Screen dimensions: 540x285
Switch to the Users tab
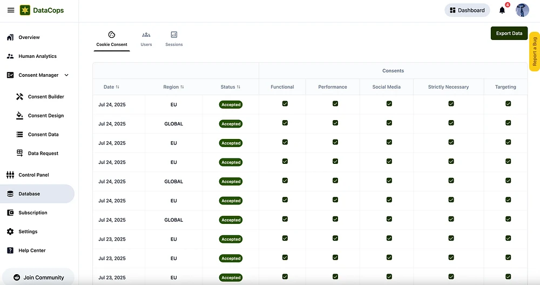point(146,39)
